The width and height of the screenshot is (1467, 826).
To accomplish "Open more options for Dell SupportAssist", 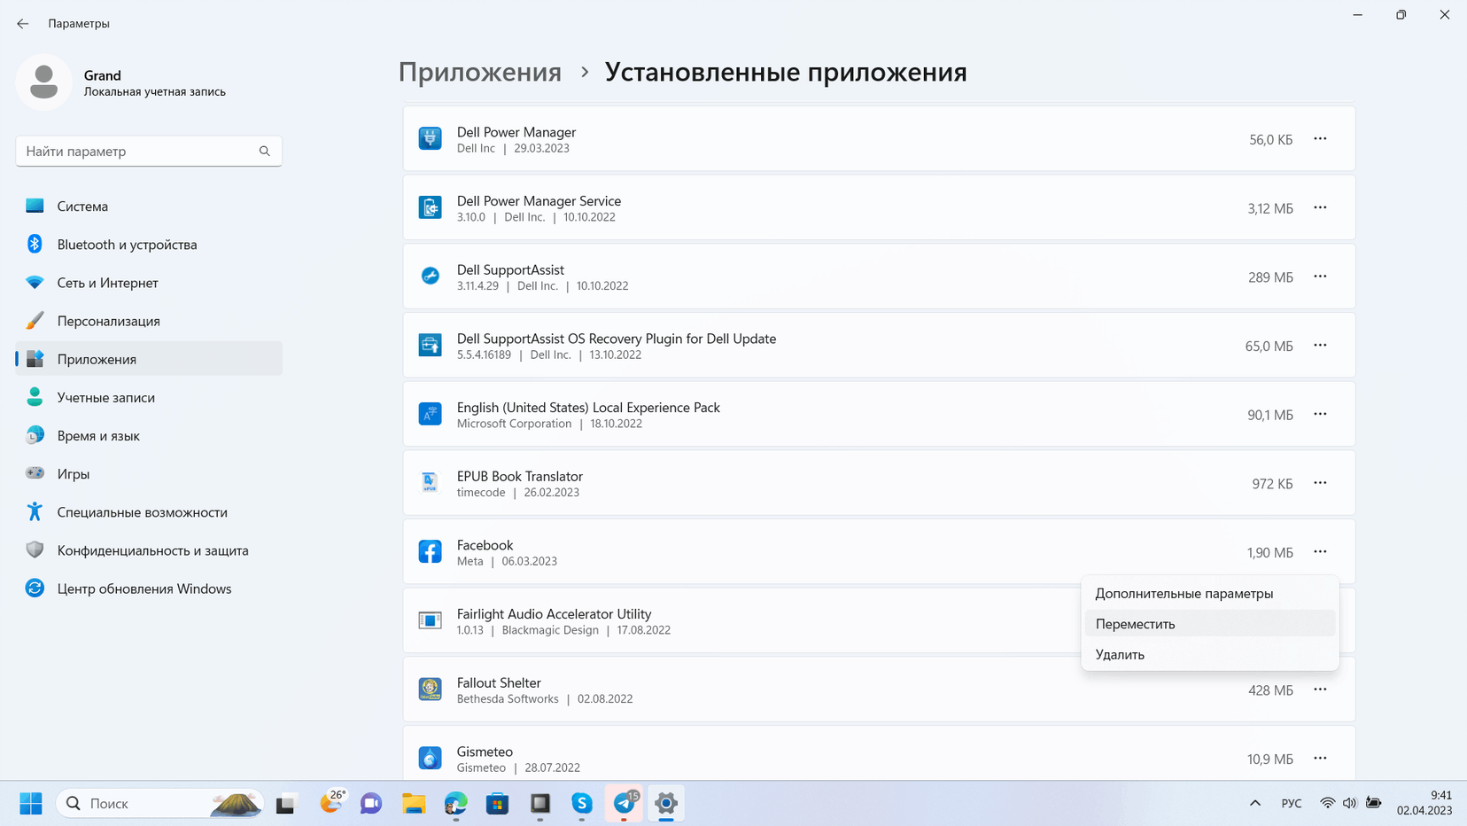I will coord(1320,276).
